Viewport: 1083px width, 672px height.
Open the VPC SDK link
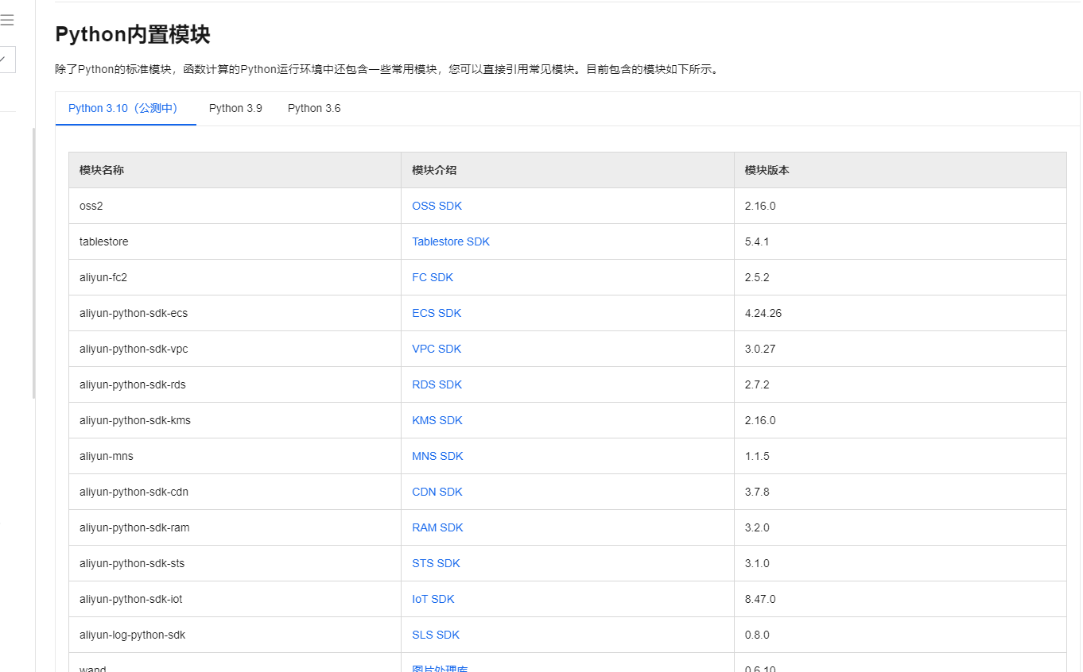click(437, 349)
